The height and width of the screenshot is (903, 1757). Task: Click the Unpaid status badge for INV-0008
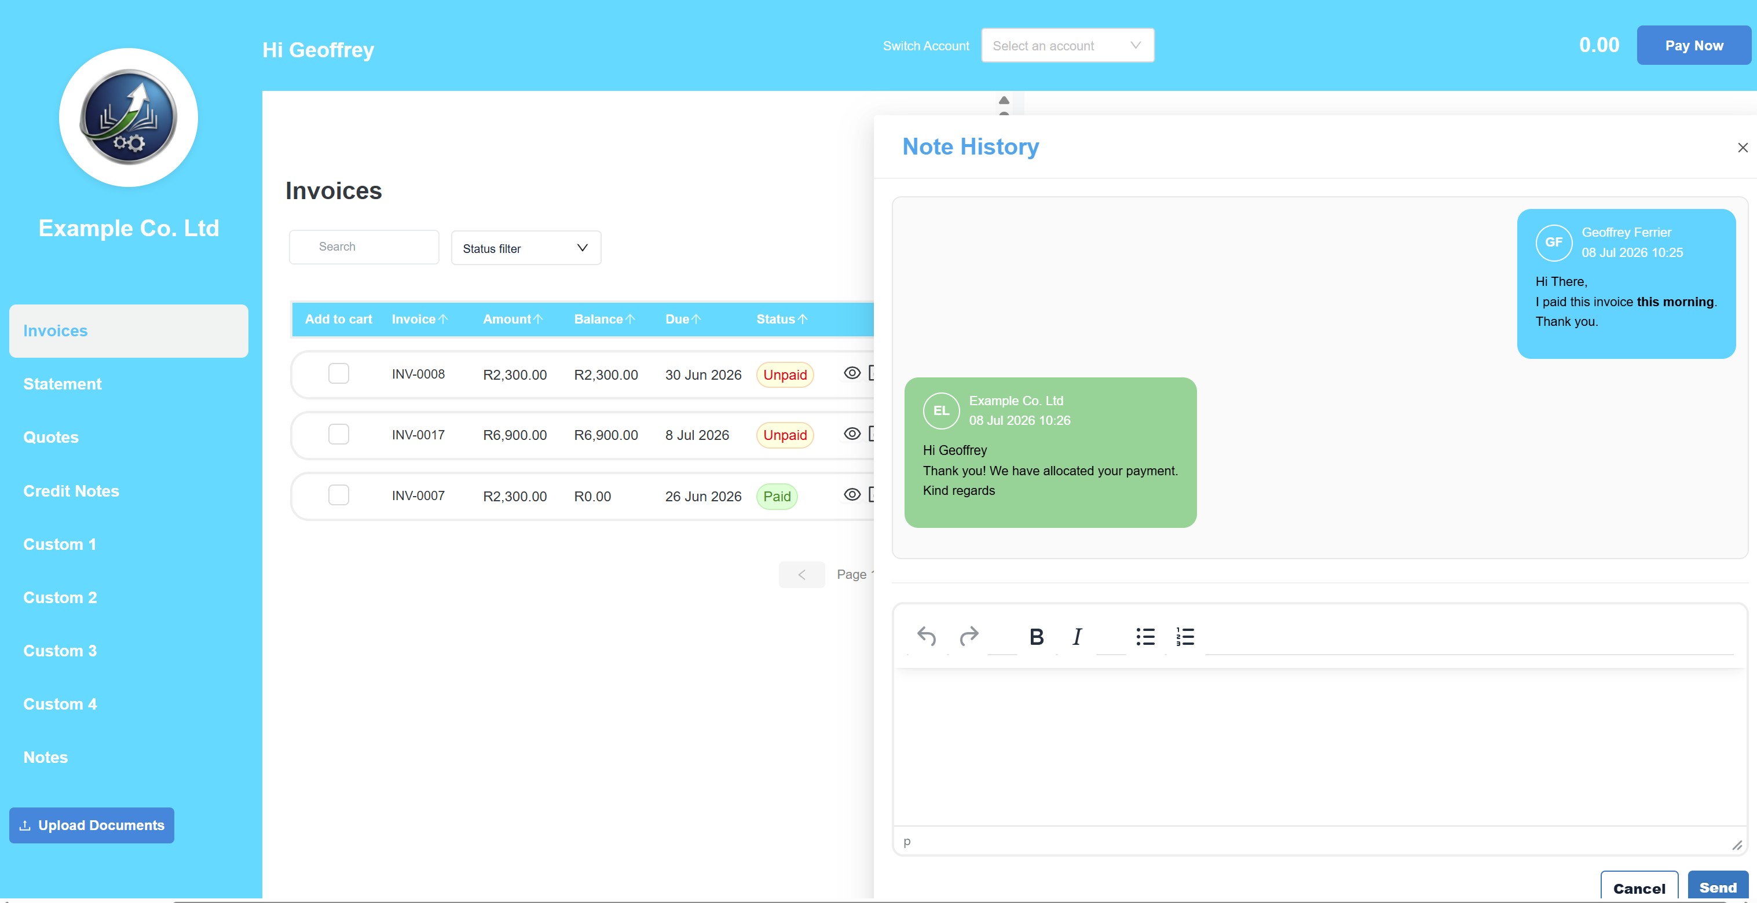[x=785, y=374]
